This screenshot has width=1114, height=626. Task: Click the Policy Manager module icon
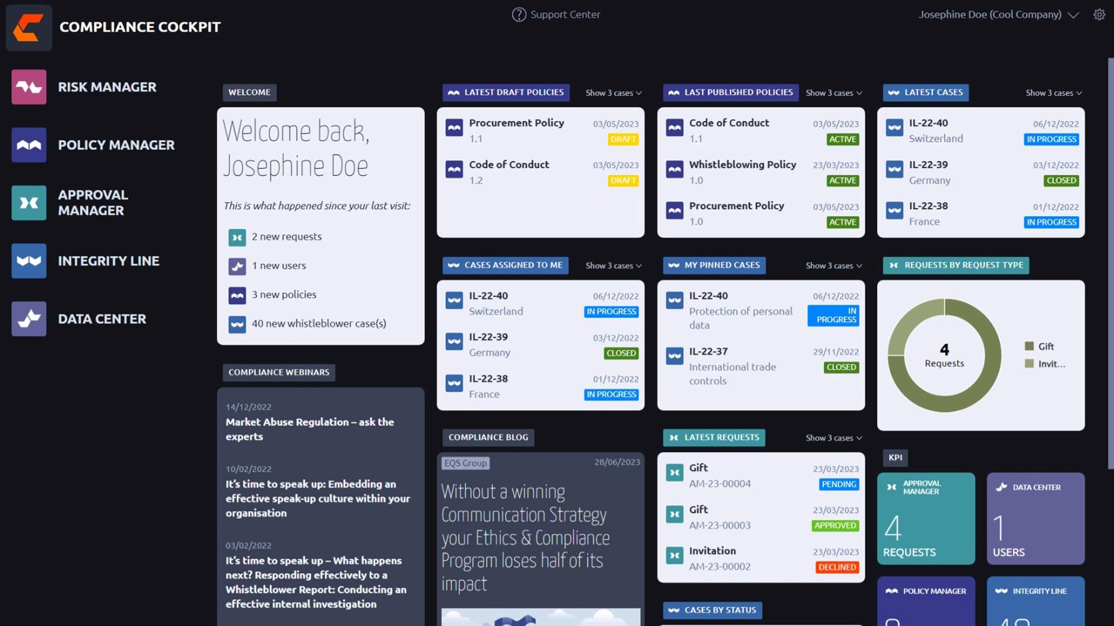tap(28, 145)
